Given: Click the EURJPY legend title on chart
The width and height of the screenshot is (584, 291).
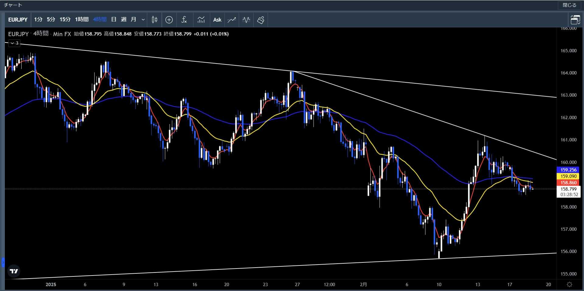Looking at the screenshot, I should point(18,34).
